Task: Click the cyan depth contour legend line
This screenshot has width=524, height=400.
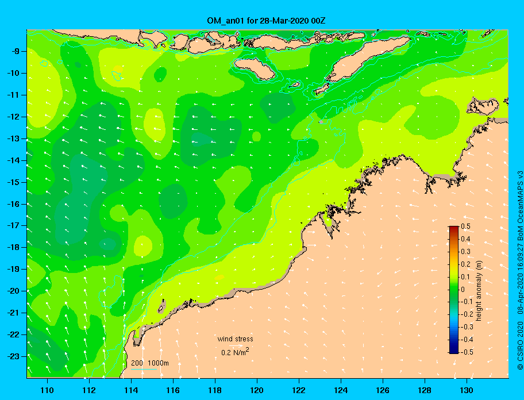Action: point(144,369)
